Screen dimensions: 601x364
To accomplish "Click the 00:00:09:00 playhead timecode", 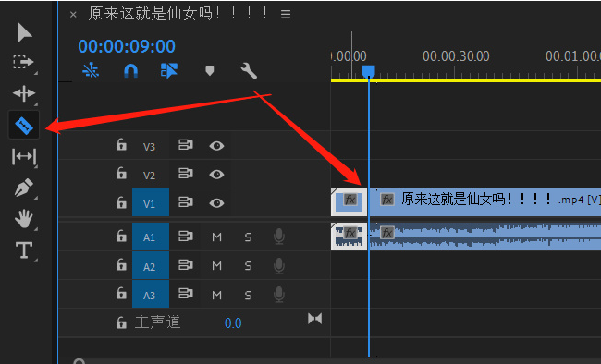I will click(x=127, y=46).
